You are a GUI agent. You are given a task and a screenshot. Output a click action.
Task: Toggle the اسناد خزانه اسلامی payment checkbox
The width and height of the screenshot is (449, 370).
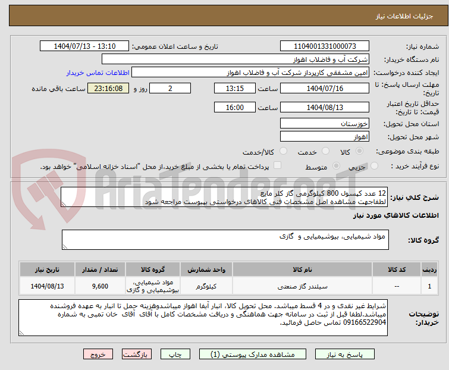pyautogui.click(x=277, y=165)
